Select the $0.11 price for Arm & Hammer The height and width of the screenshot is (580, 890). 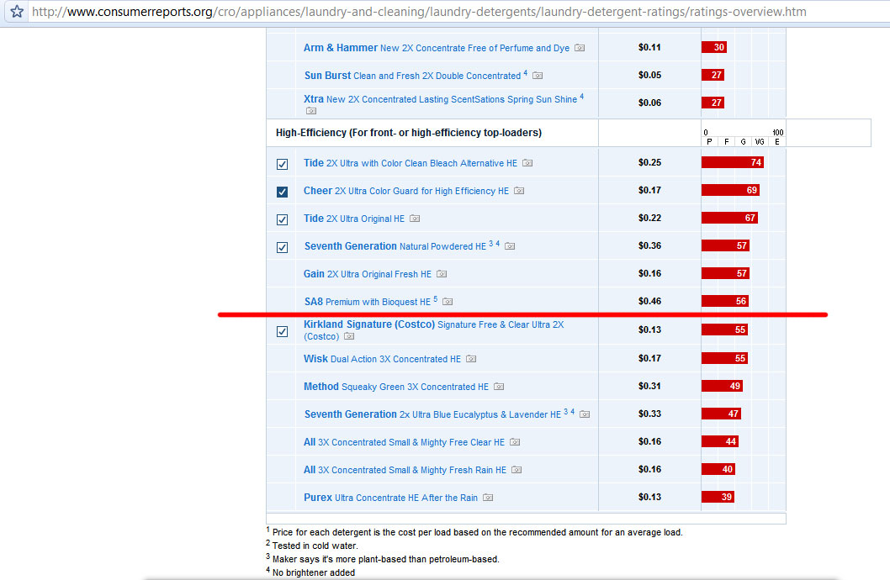pos(650,48)
